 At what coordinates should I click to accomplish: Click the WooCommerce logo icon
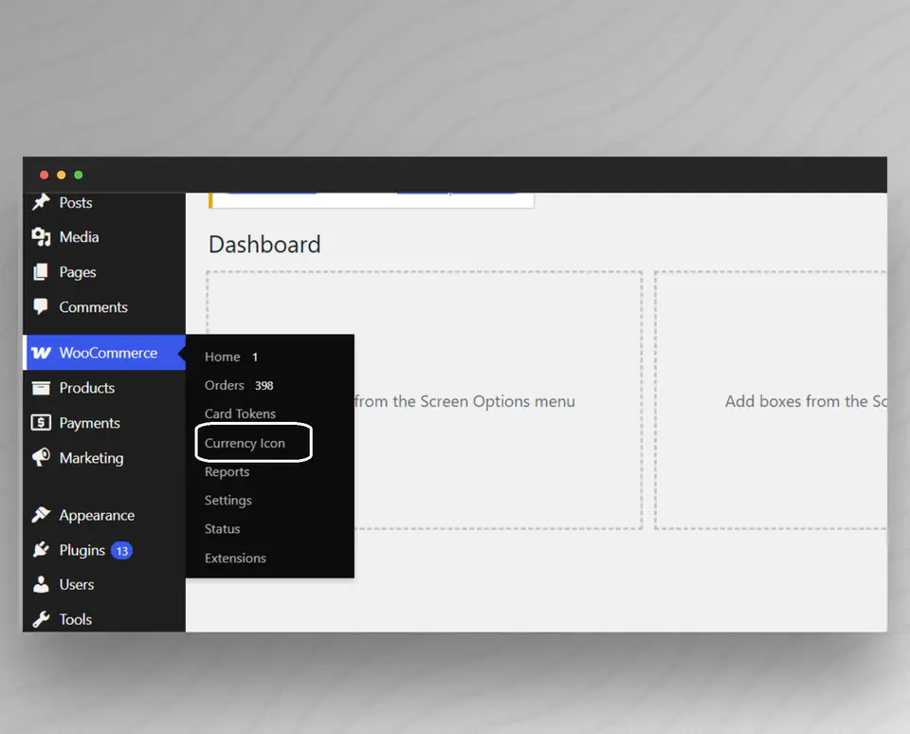click(41, 353)
